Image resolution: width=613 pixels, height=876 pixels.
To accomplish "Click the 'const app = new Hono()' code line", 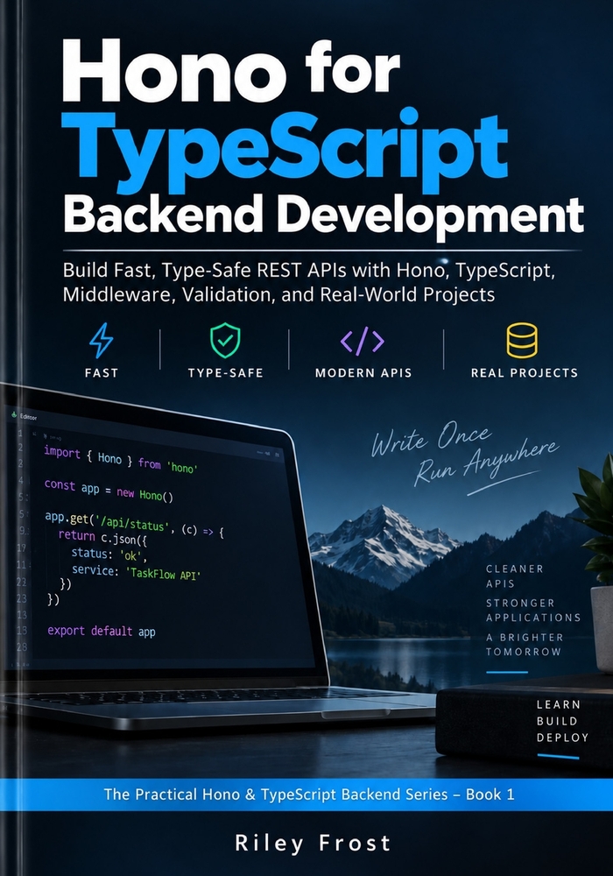I will pos(109,490).
